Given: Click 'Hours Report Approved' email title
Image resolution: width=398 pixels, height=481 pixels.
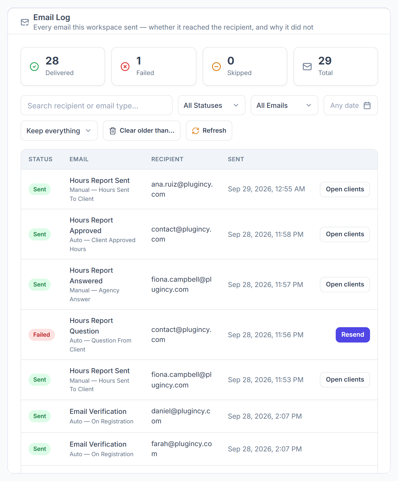Looking at the screenshot, I should [91, 225].
